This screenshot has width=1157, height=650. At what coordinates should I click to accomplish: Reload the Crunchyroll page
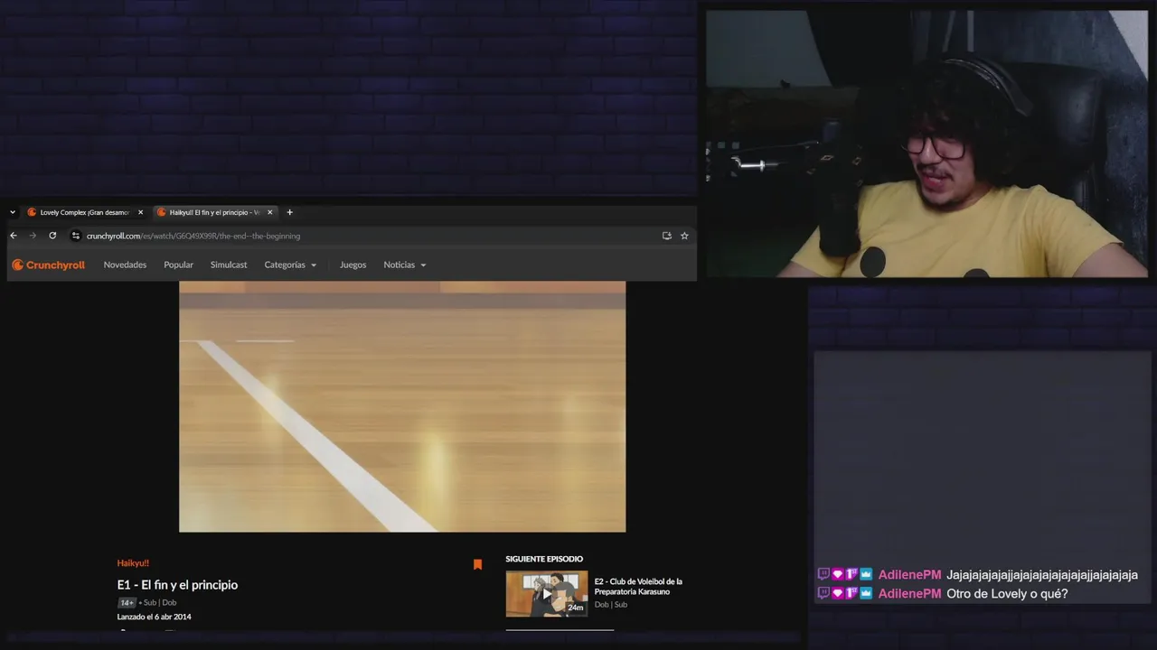click(x=52, y=236)
